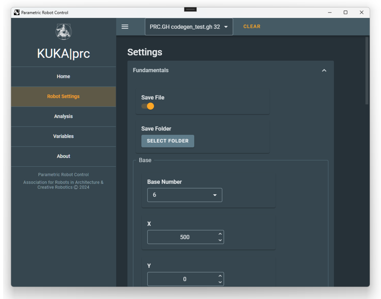Collapse the Fundamentals section chevron
Screen dimensions: 381x299
324,70
